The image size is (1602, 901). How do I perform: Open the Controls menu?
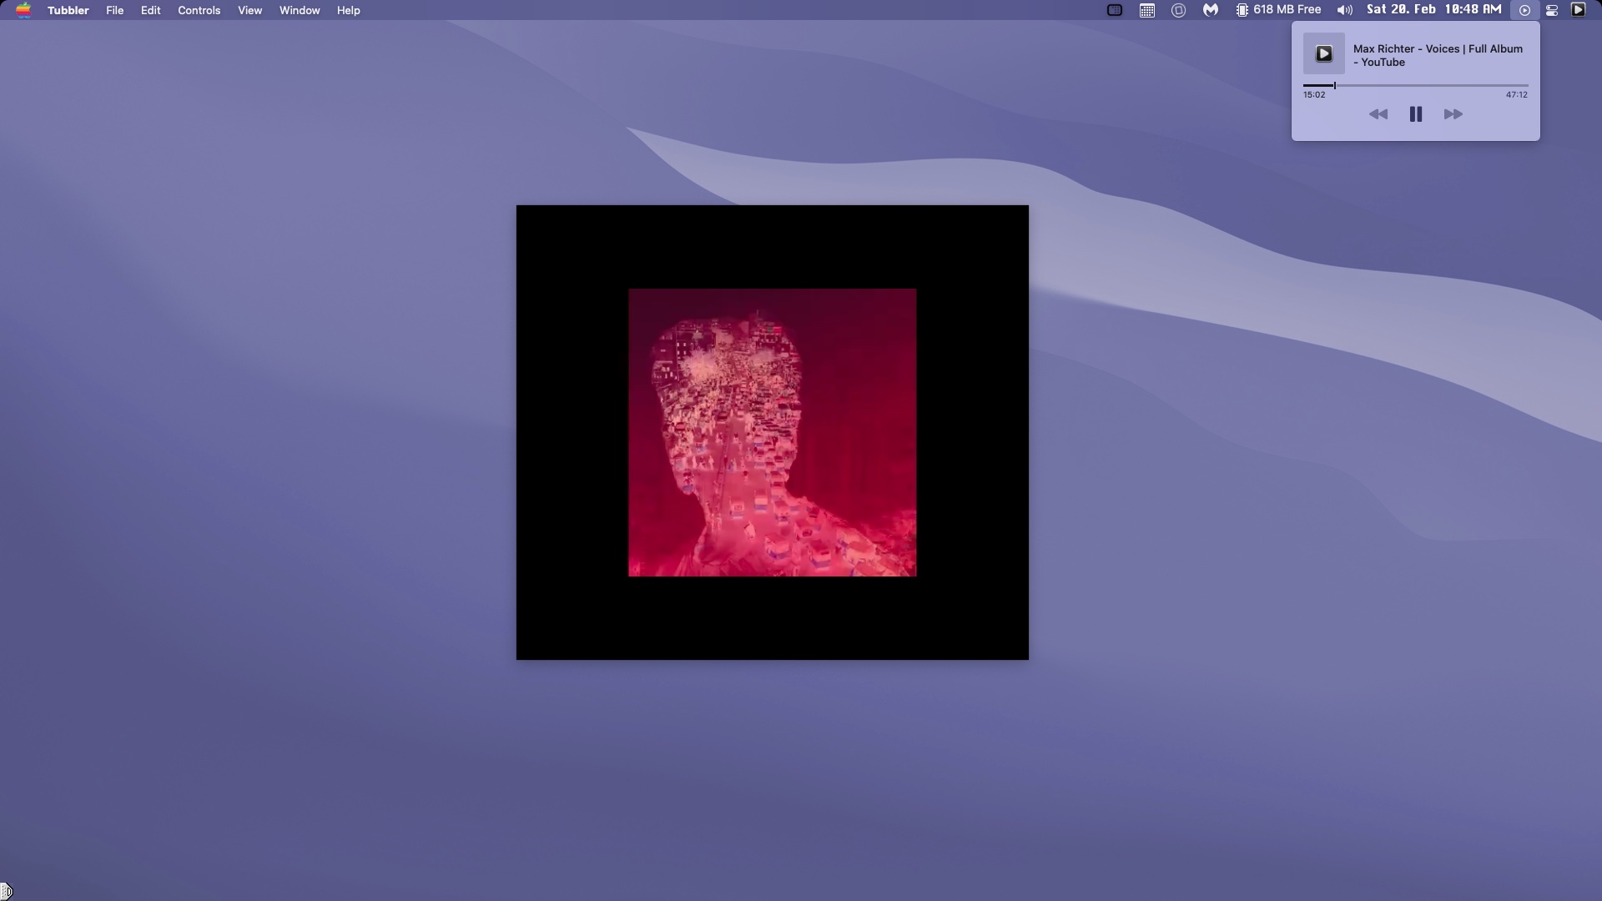[199, 10]
